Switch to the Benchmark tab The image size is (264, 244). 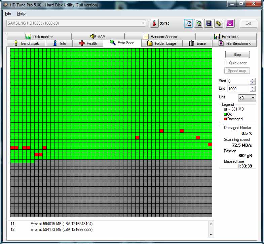(x=26, y=43)
